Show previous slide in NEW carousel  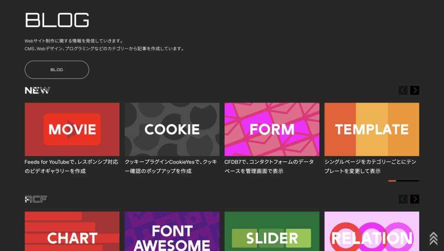[403, 90]
